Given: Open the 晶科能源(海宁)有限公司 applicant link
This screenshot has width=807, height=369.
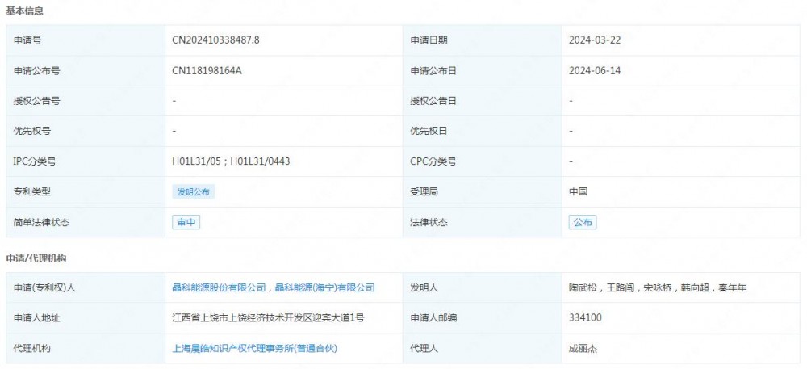Looking at the screenshot, I should [x=324, y=287].
